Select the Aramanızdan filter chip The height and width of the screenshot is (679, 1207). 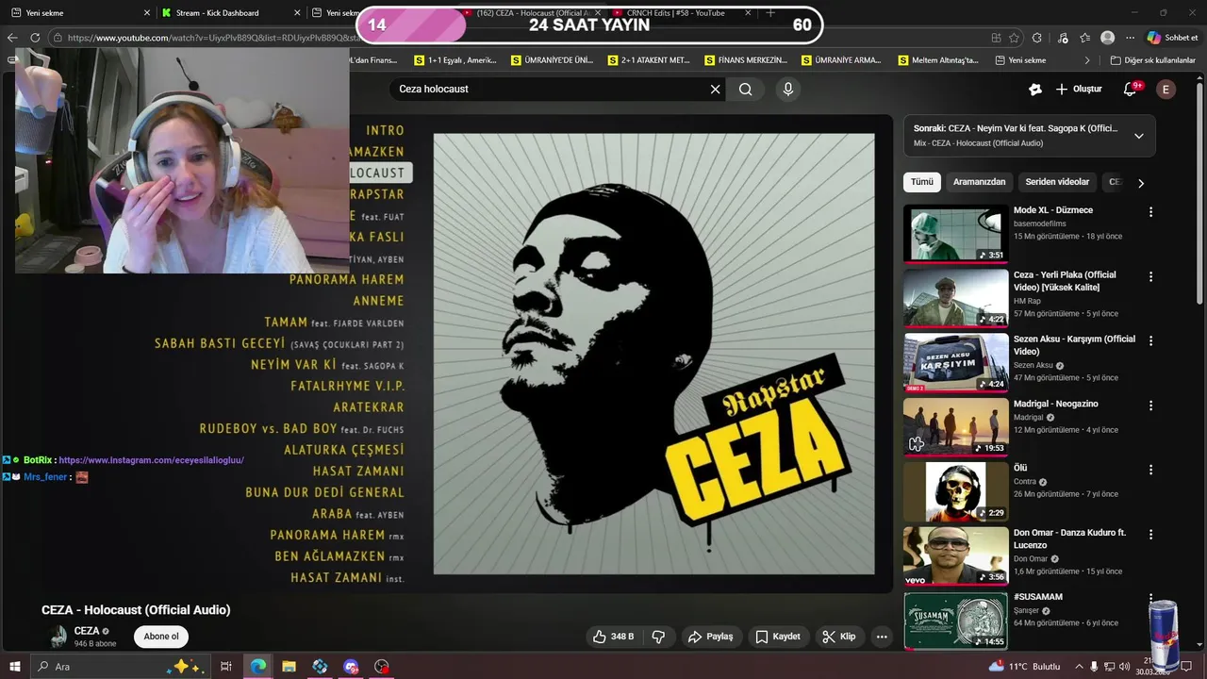979,182
